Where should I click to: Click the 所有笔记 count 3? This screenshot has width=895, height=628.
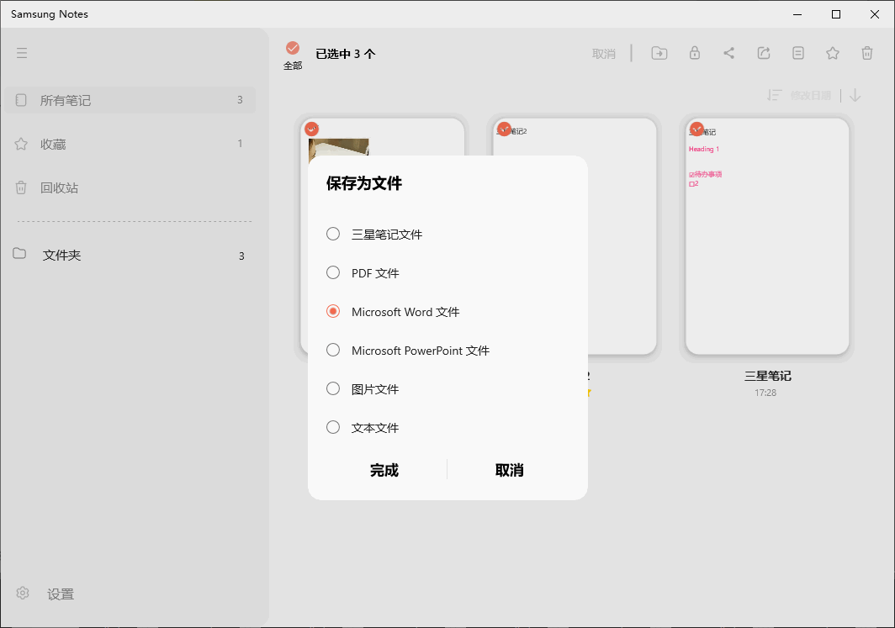240,100
